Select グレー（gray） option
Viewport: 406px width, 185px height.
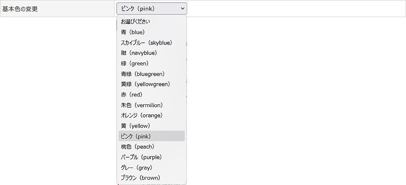coord(152,167)
